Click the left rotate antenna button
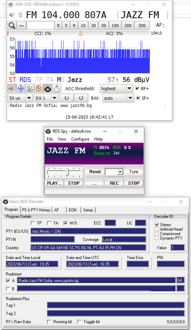Viewport: 191px width, 330px height. click(67, 98)
